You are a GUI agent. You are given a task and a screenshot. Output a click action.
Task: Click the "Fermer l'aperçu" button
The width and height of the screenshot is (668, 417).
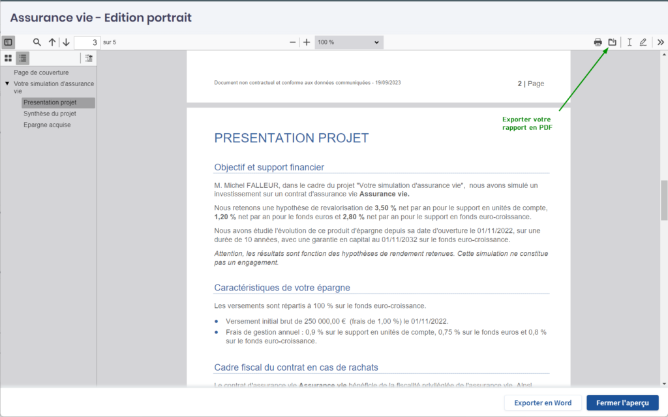point(622,403)
